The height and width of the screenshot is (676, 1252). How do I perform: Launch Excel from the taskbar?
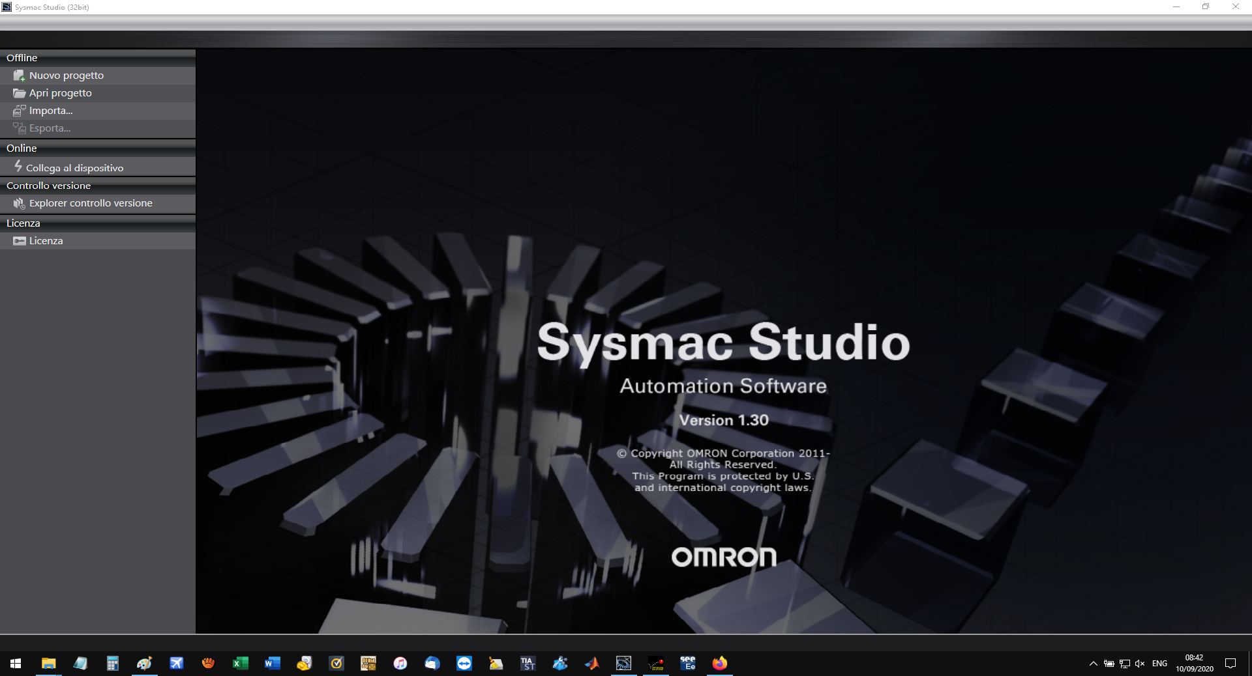point(240,663)
